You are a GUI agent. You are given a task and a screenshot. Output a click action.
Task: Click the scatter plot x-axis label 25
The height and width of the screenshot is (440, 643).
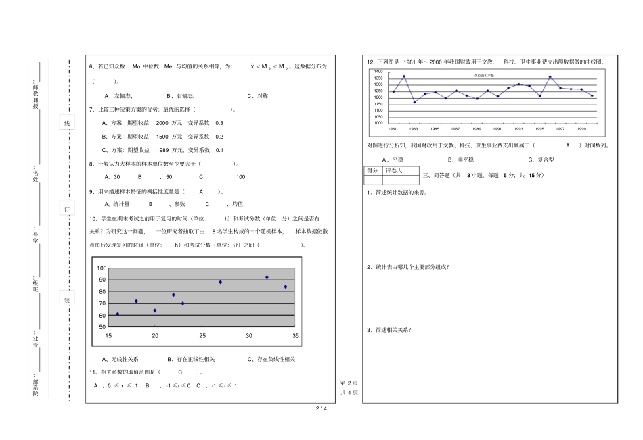(x=202, y=335)
